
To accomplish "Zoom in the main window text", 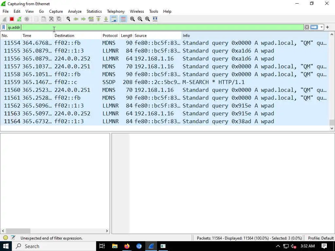I will [132, 19].
